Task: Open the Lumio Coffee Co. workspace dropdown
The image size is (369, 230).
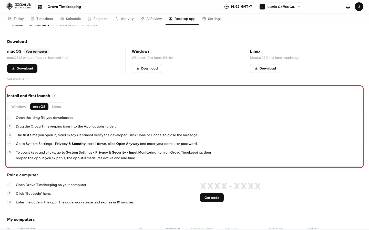Action: 281,7
